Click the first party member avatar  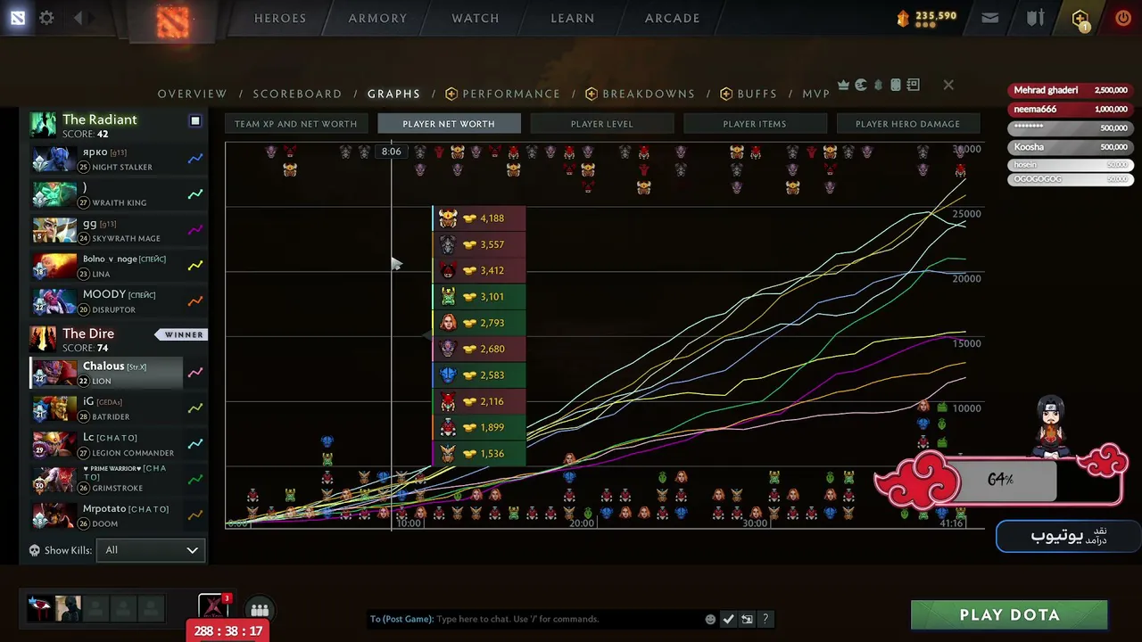(39, 609)
